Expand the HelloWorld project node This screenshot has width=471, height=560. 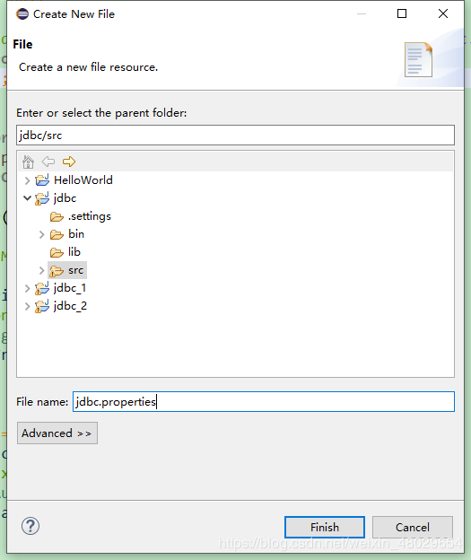pyautogui.click(x=27, y=180)
